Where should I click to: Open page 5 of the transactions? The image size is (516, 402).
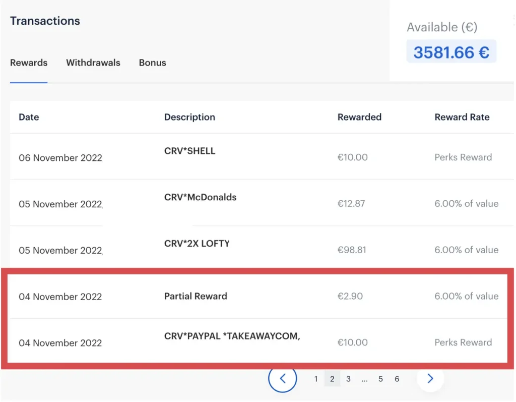click(x=380, y=379)
